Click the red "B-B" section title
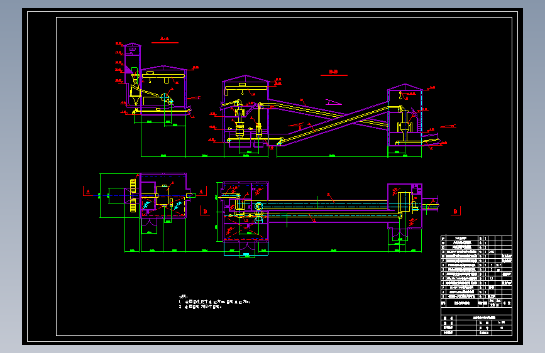Viewport: 545px width, 353px height. (333, 72)
